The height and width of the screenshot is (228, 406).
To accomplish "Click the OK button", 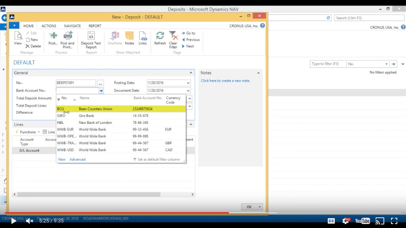I will click(249, 207).
